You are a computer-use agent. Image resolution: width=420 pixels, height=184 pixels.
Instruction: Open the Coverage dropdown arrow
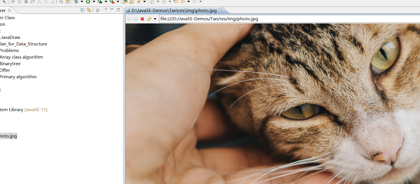tap(106, 2)
